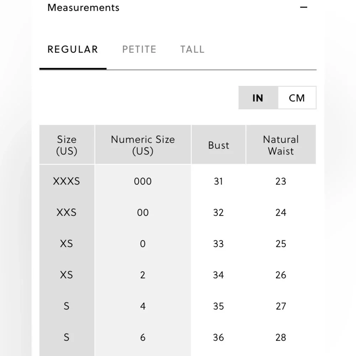The height and width of the screenshot is (356, 356).
Task: Switch to the REGULAR tab
Action: pyautogui.click(x=73, y=49)
